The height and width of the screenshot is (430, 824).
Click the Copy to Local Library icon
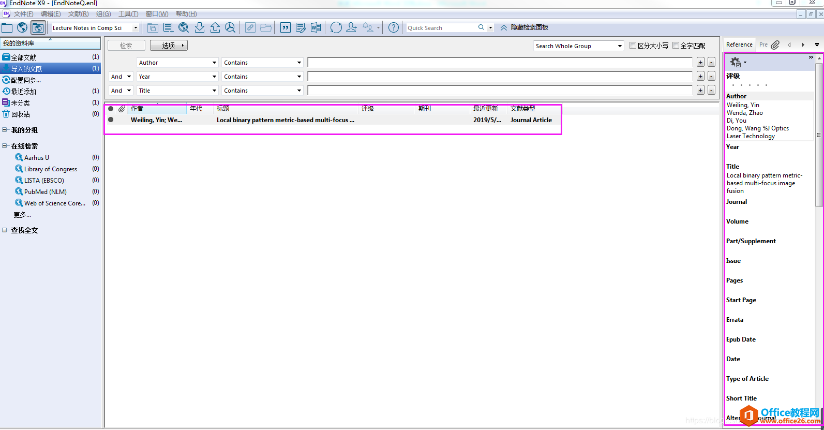[x=153, y=27]
